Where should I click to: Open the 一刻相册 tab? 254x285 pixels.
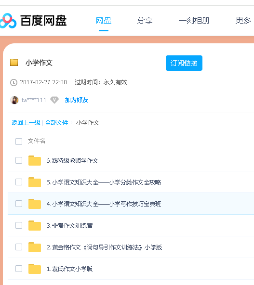(194, 21)
